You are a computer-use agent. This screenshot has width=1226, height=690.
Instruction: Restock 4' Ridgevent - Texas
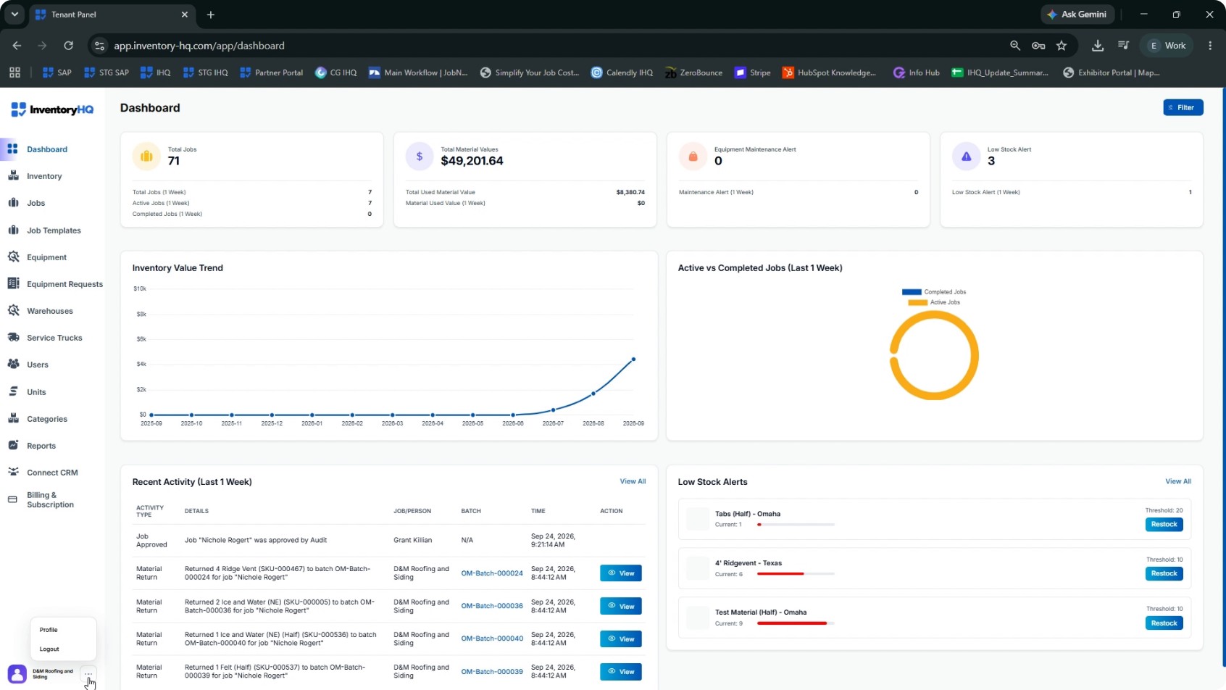pos(1164,573)
